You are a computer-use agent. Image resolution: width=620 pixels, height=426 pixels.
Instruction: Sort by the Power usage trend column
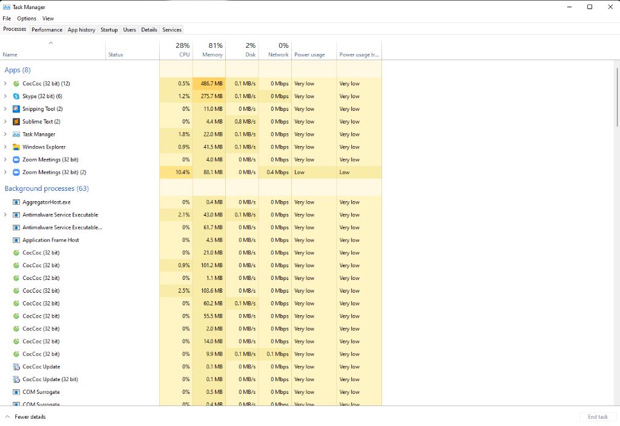point(359,50)
